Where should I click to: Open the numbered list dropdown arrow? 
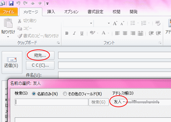pos(149,23)
